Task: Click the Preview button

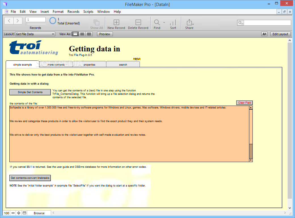Action: coord(105,34)
